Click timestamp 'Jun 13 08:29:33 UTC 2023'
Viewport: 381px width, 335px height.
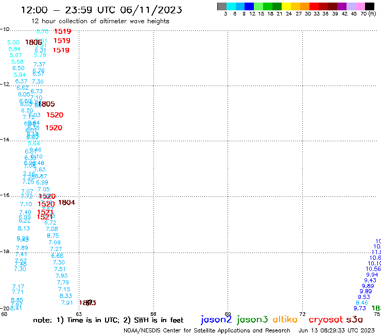[337, 330]
